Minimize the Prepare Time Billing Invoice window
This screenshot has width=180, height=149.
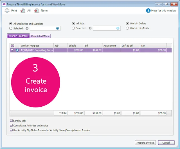click(159, 4)
